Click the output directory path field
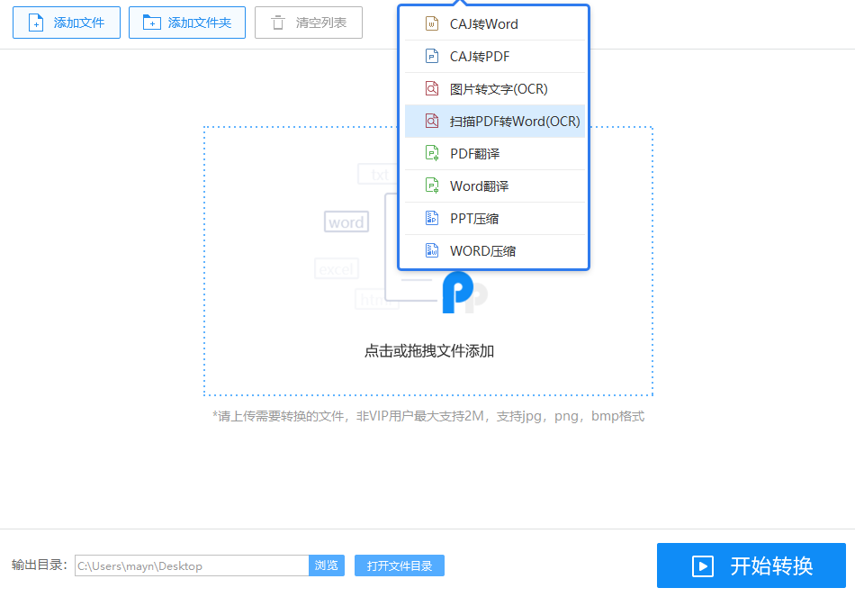The width and height of the screenshot is (855, 597). point(192,565)
